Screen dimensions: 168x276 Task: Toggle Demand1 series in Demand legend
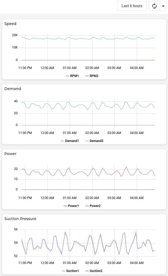[70, 141]
